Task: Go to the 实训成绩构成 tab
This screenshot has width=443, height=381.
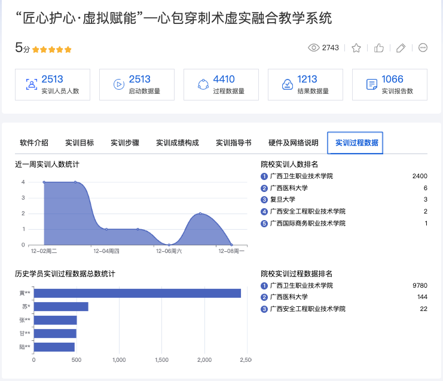Action: click(178, 143)
